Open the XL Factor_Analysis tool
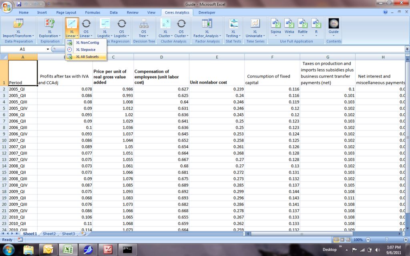 click(x=207, y=28)
